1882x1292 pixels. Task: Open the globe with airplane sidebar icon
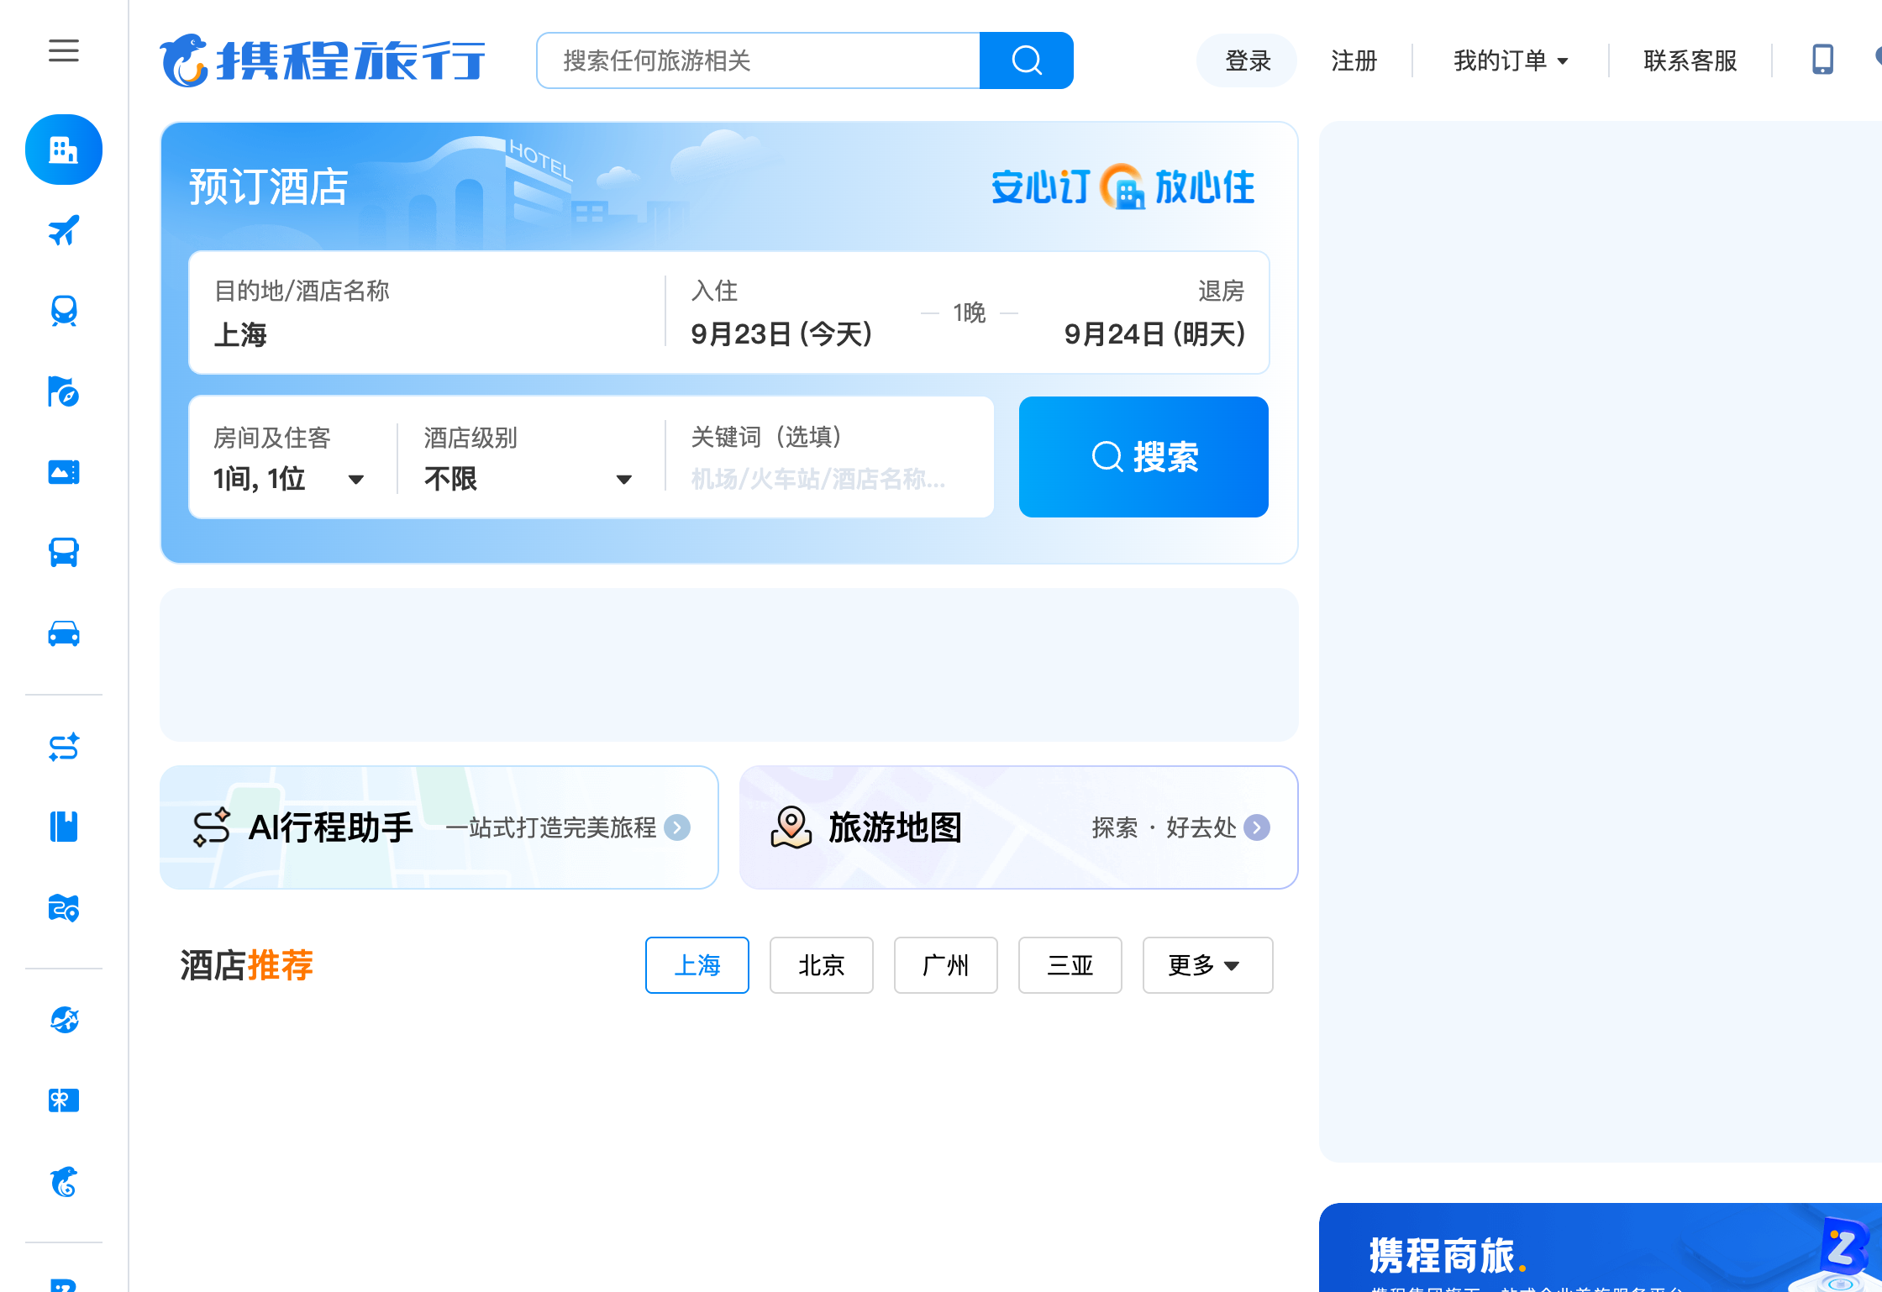[64, 1020]
